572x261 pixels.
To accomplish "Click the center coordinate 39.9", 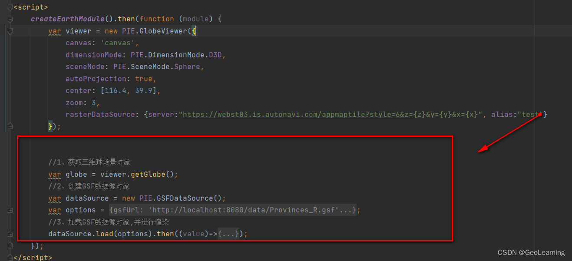I will 144,91.
